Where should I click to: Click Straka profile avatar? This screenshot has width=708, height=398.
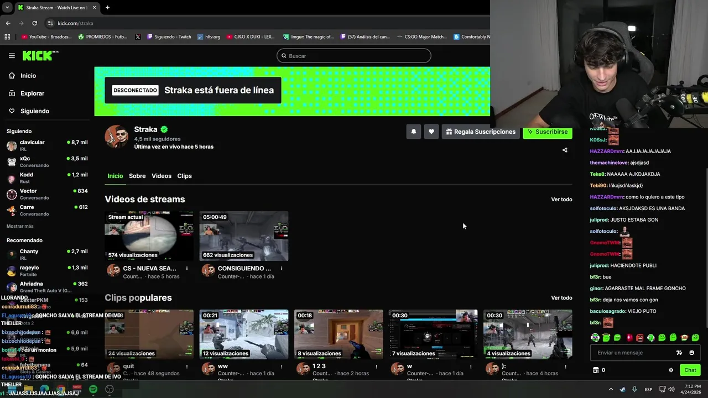pyautogui.click(x=117, y=137)
